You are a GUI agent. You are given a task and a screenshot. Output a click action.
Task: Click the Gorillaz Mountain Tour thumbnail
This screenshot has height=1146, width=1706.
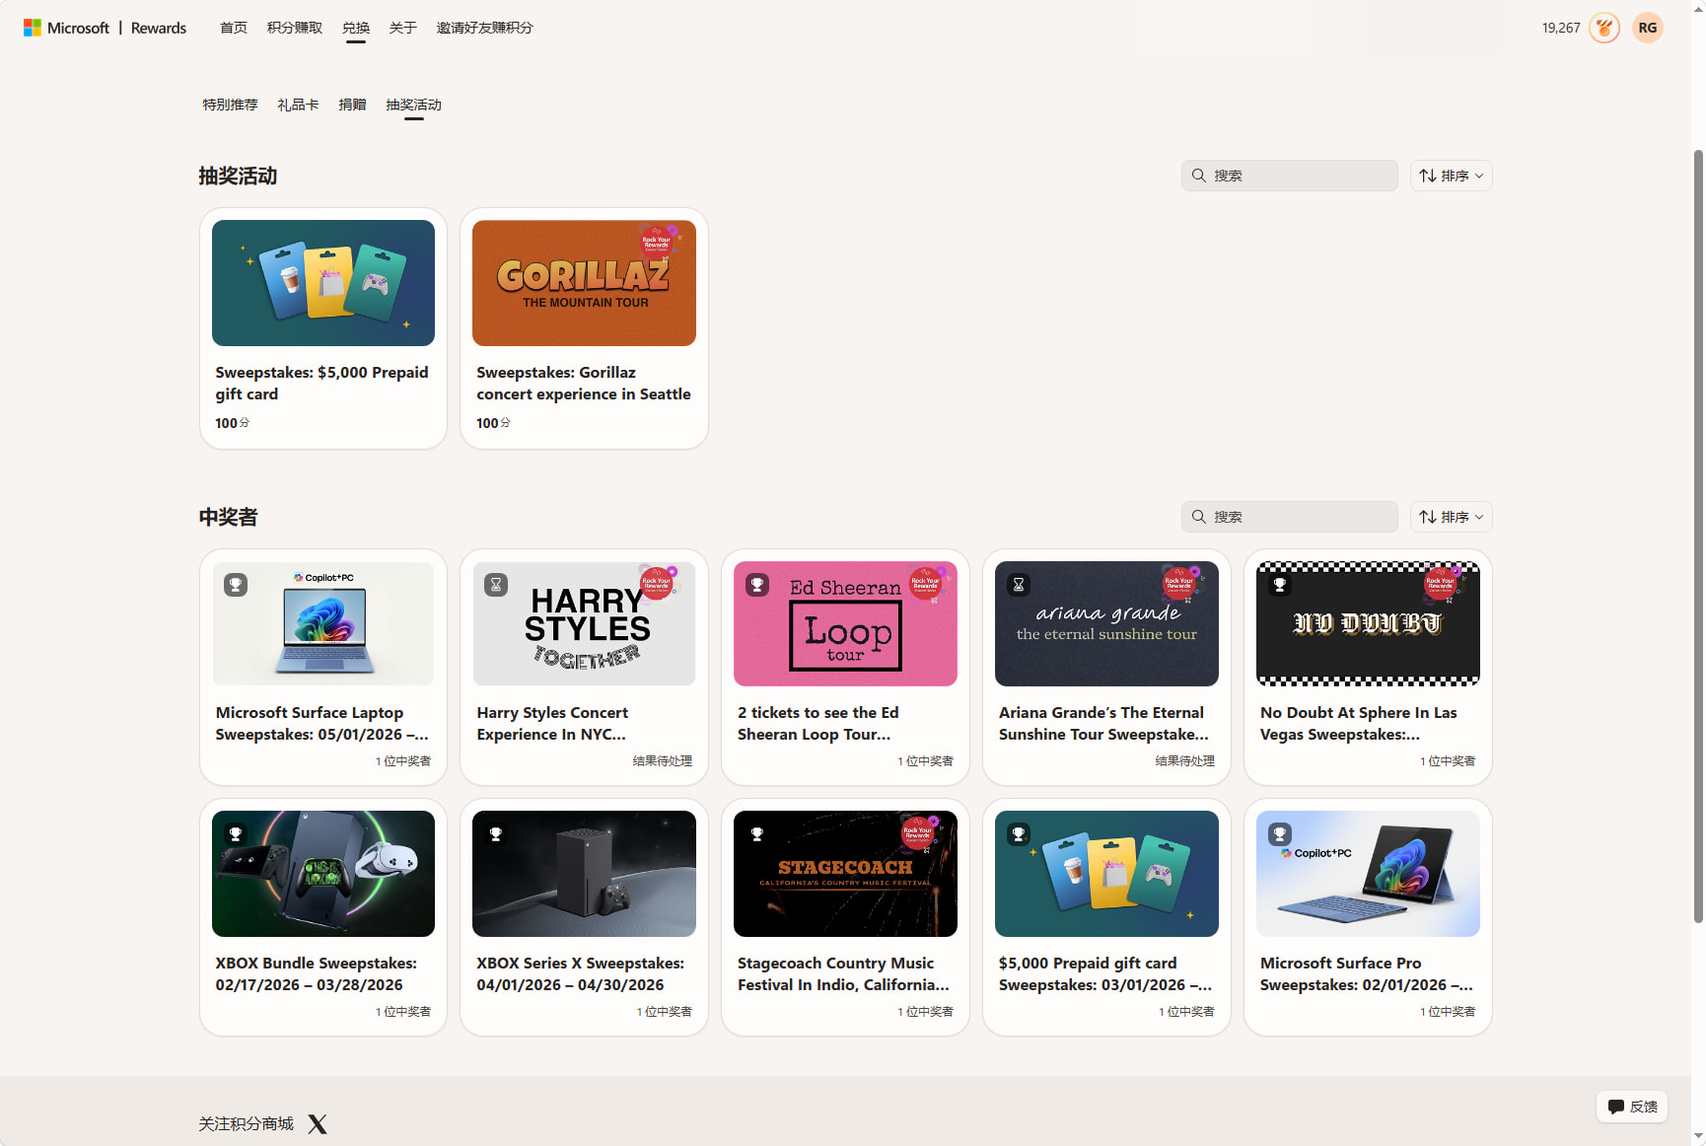click(x=584, y=283)
